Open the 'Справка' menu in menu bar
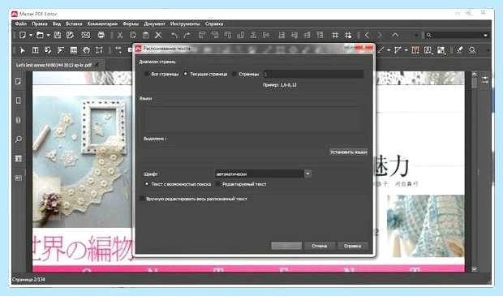This screenshot has height=296, width=503. (x=214, y=24)
